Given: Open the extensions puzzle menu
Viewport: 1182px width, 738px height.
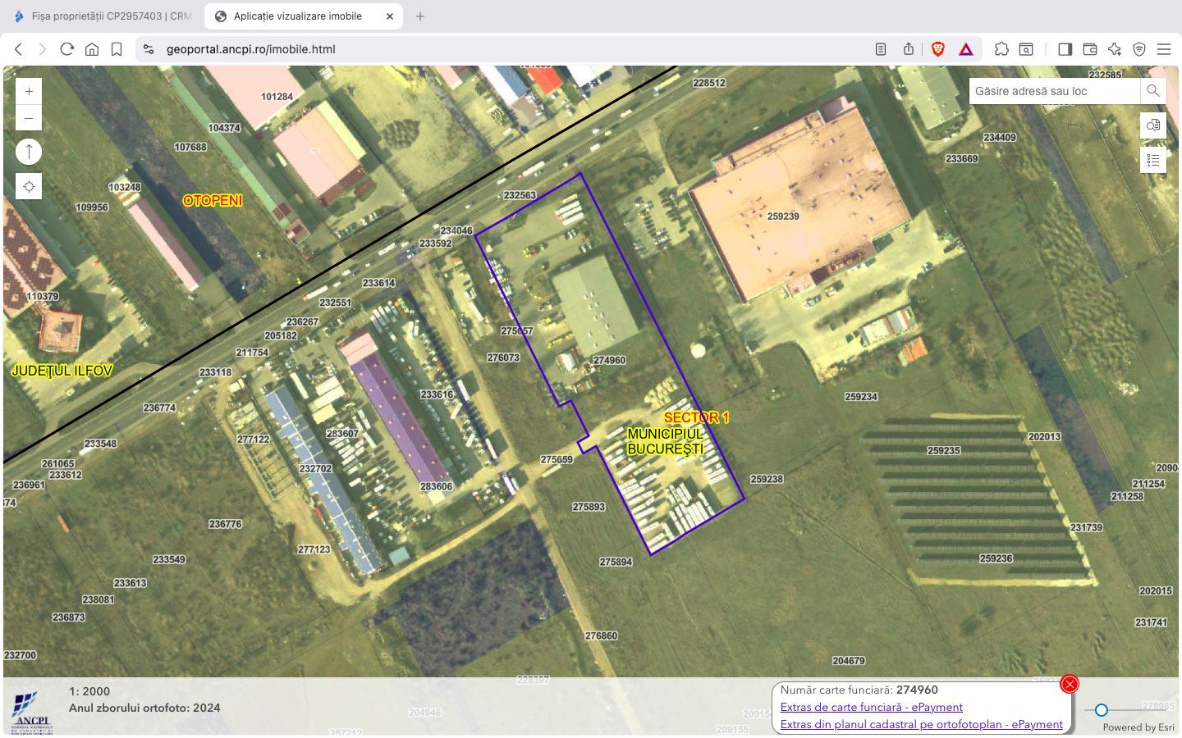Looking at the screenshot, I should 1001,49.
